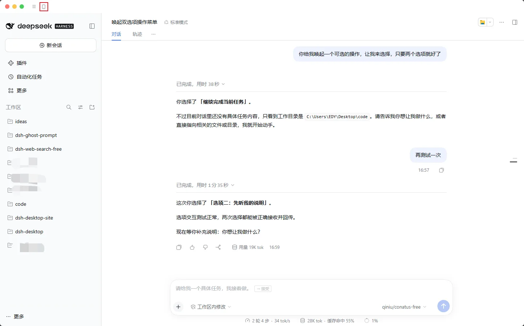The width and height of the screenshot is (524, 326).
Task: Give the reply a thumbs down
Action: tap(205, 247)
